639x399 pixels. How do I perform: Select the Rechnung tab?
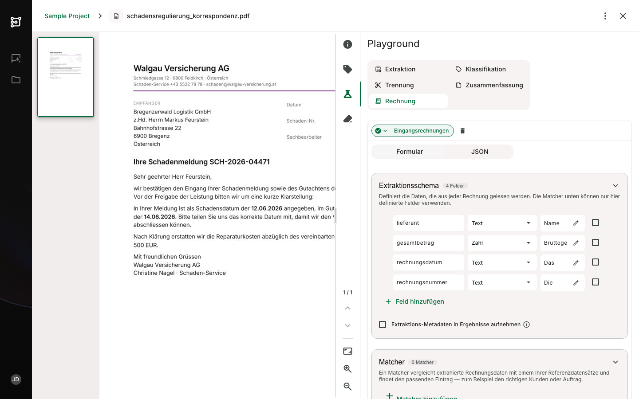click(409, 101)
